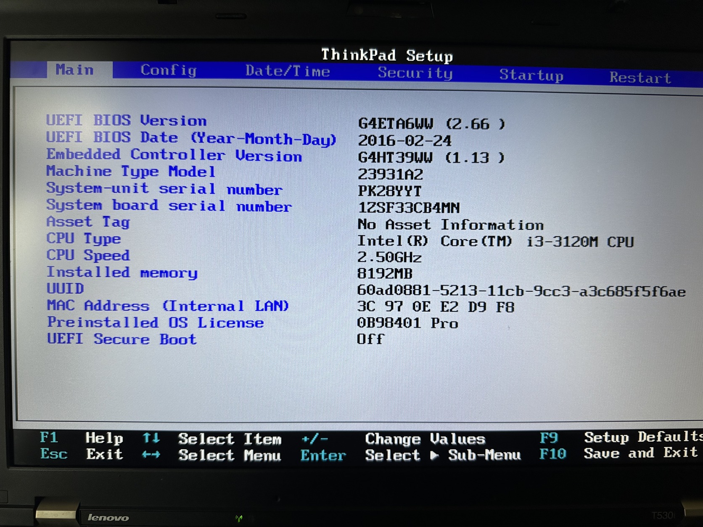
Task: Click the UEFI Secure Boot label
Action: coord(122,339)
